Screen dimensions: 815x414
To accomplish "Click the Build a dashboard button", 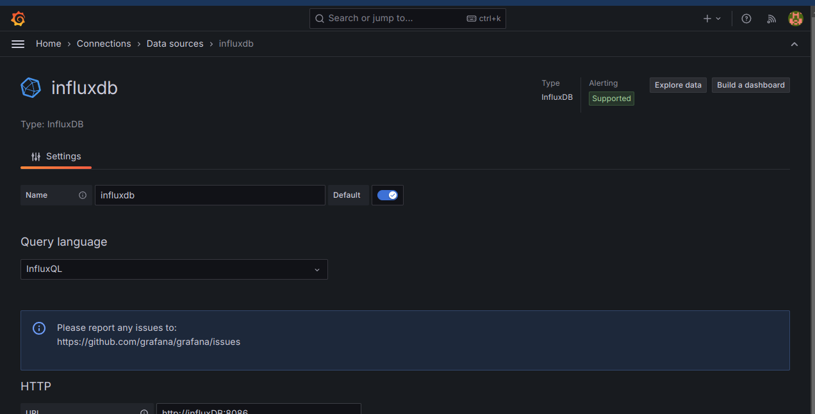I will click(x=751, y=85).
